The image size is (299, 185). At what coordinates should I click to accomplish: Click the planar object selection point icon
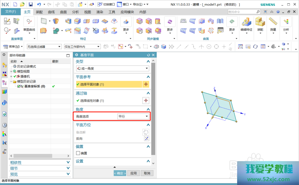tap(146, 84)
